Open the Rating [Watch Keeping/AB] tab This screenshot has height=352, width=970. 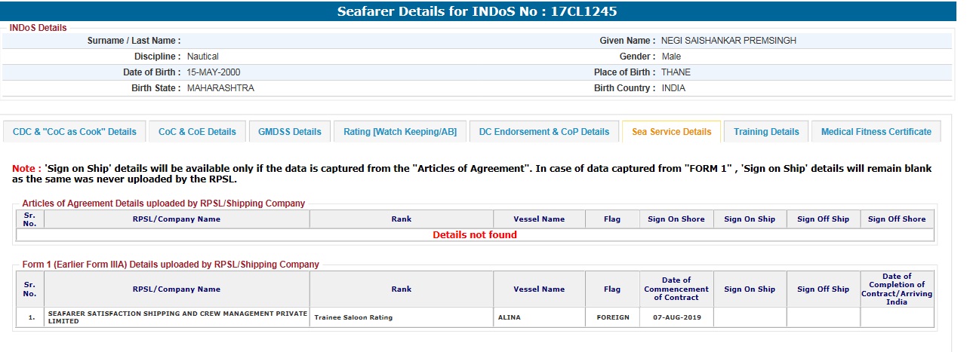400,132
